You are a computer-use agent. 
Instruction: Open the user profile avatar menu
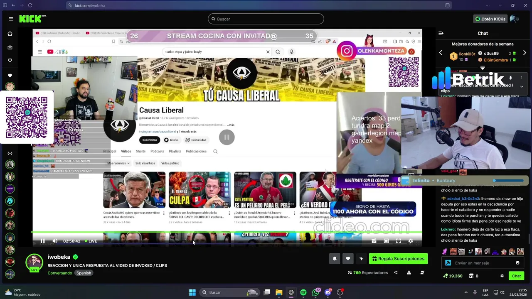[514, 19]
